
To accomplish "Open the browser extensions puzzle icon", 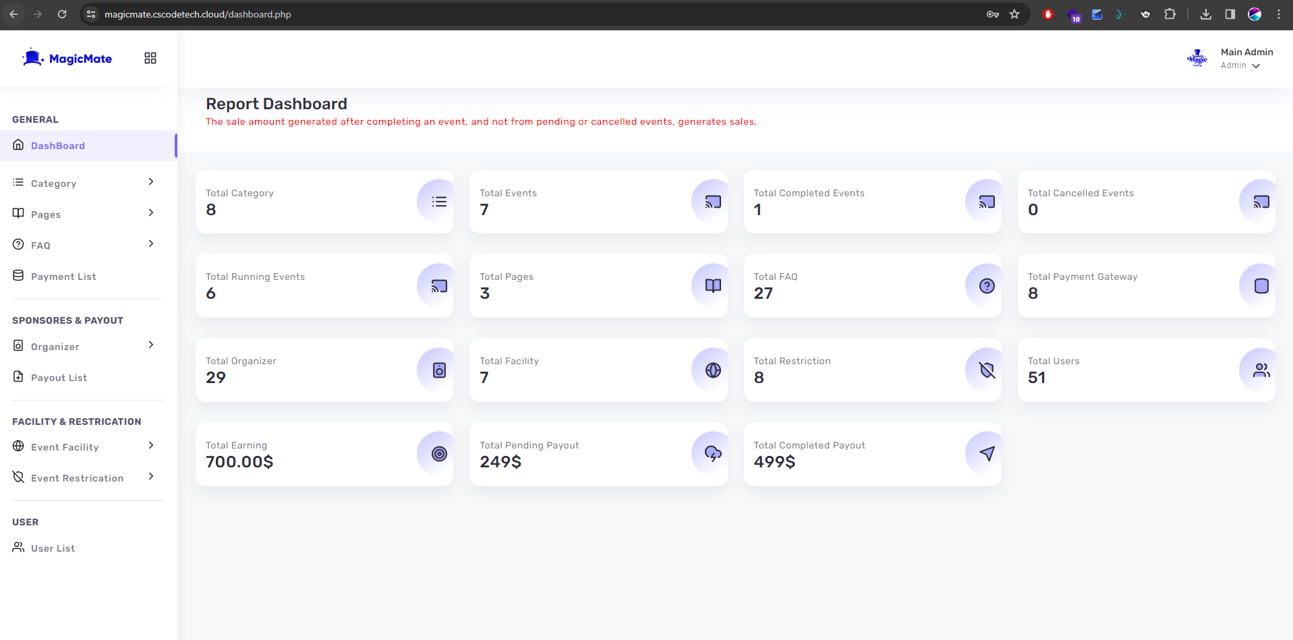I will [1170, 14].
